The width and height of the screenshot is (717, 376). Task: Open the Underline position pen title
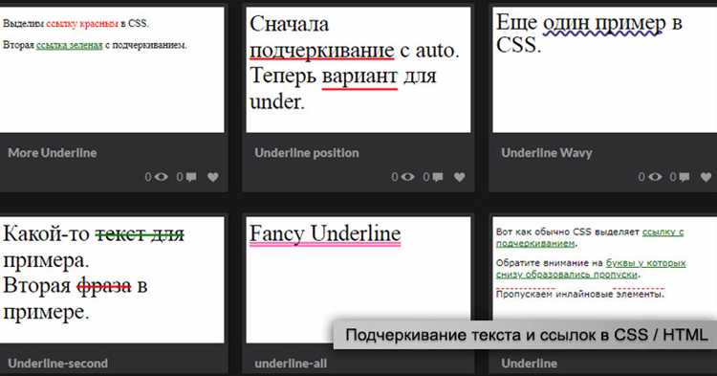(x=306, y=153)
